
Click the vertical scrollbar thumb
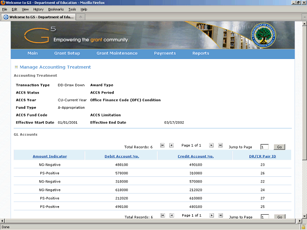click(x=304, y=93)
